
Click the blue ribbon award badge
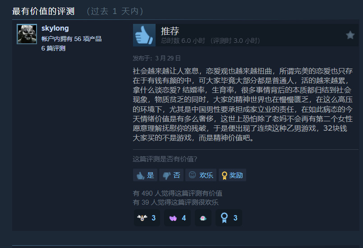229,218
